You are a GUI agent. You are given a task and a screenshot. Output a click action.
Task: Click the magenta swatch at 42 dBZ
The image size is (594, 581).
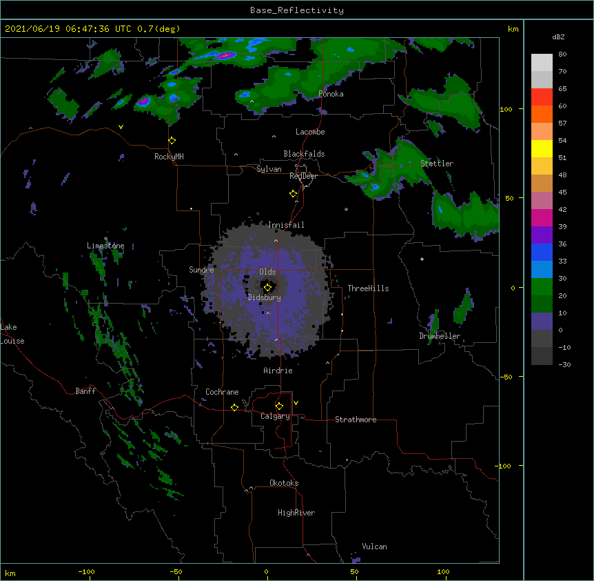point(542,217)
